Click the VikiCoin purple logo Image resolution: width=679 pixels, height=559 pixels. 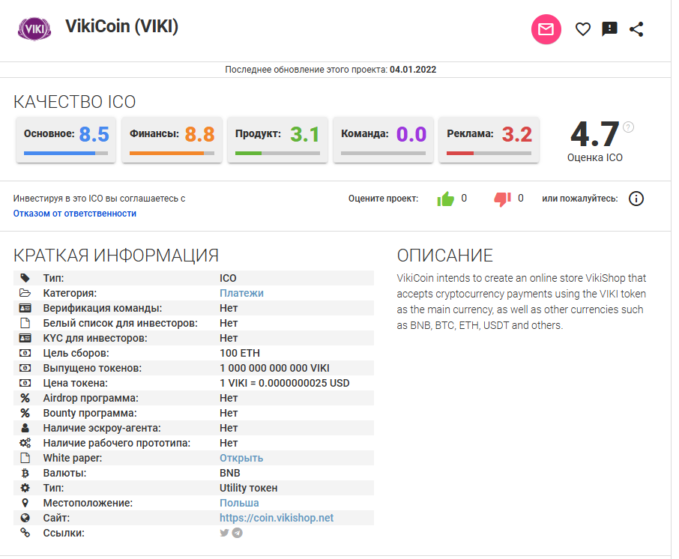(34, 29)
